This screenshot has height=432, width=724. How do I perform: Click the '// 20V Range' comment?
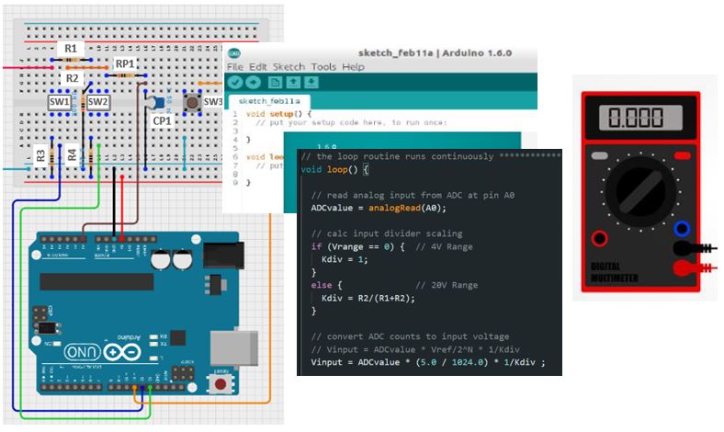coord(447,285)
